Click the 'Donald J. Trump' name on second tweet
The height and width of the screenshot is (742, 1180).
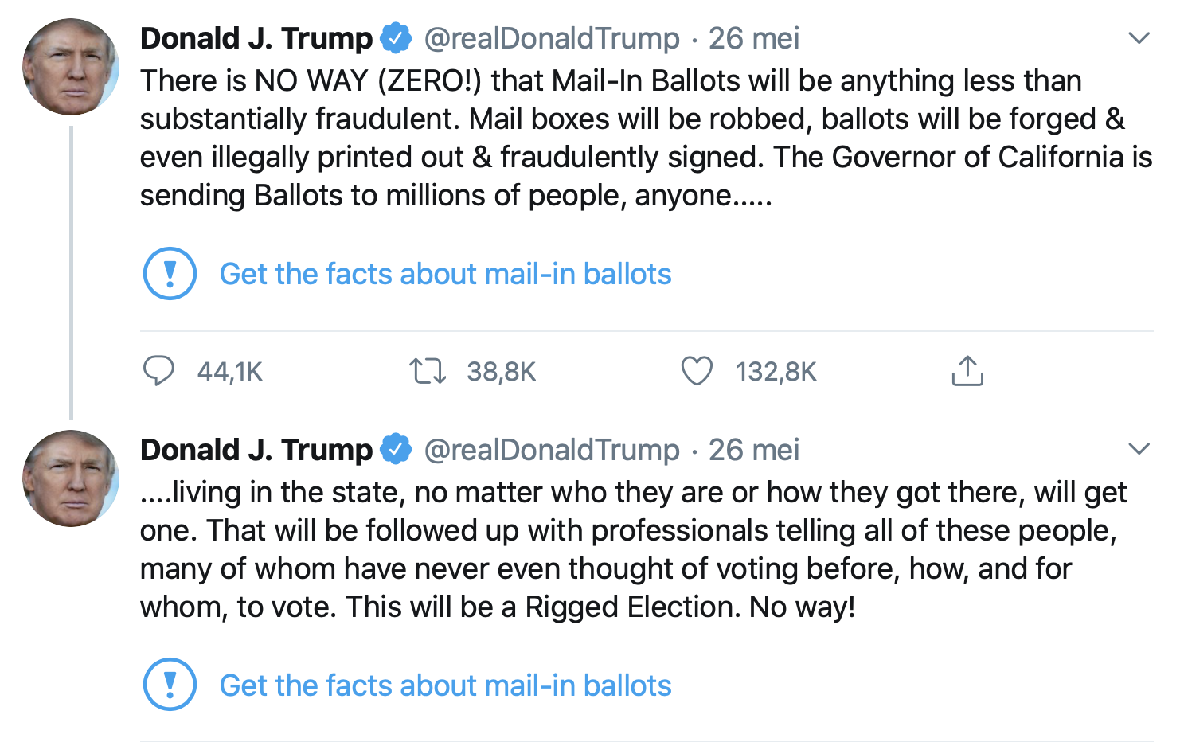pyautogui.click(x=256, y=450)
